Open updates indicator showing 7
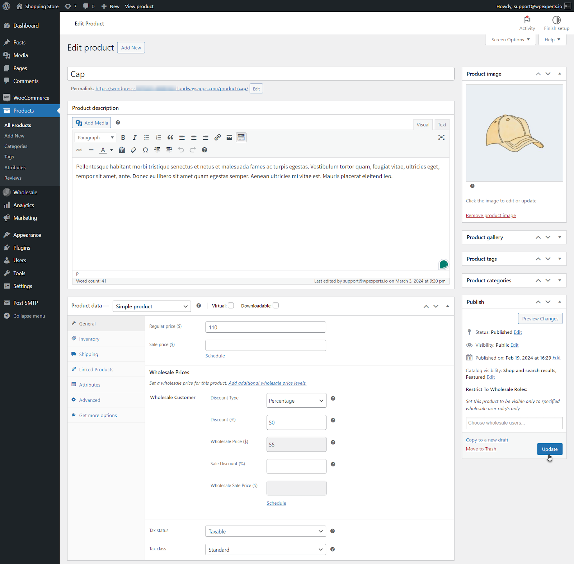The image size is (574, 564). pos(71,6)
